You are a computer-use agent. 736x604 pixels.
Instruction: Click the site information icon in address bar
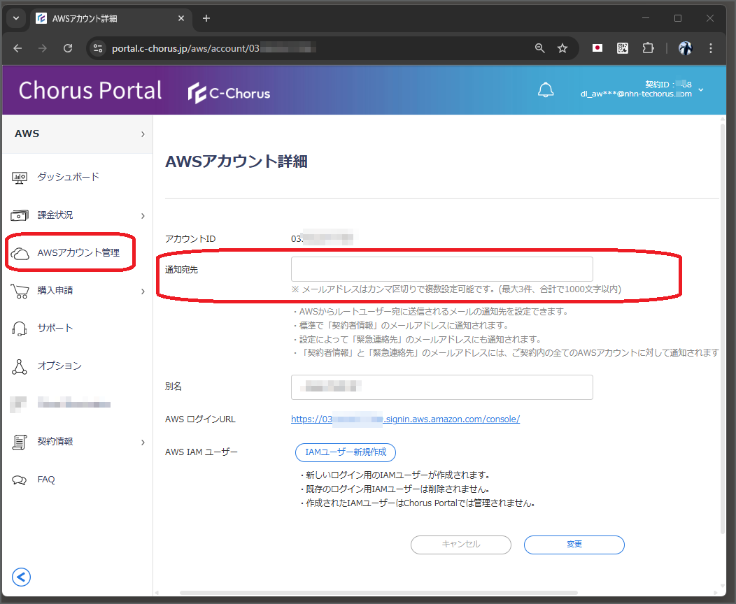[98, 48]
